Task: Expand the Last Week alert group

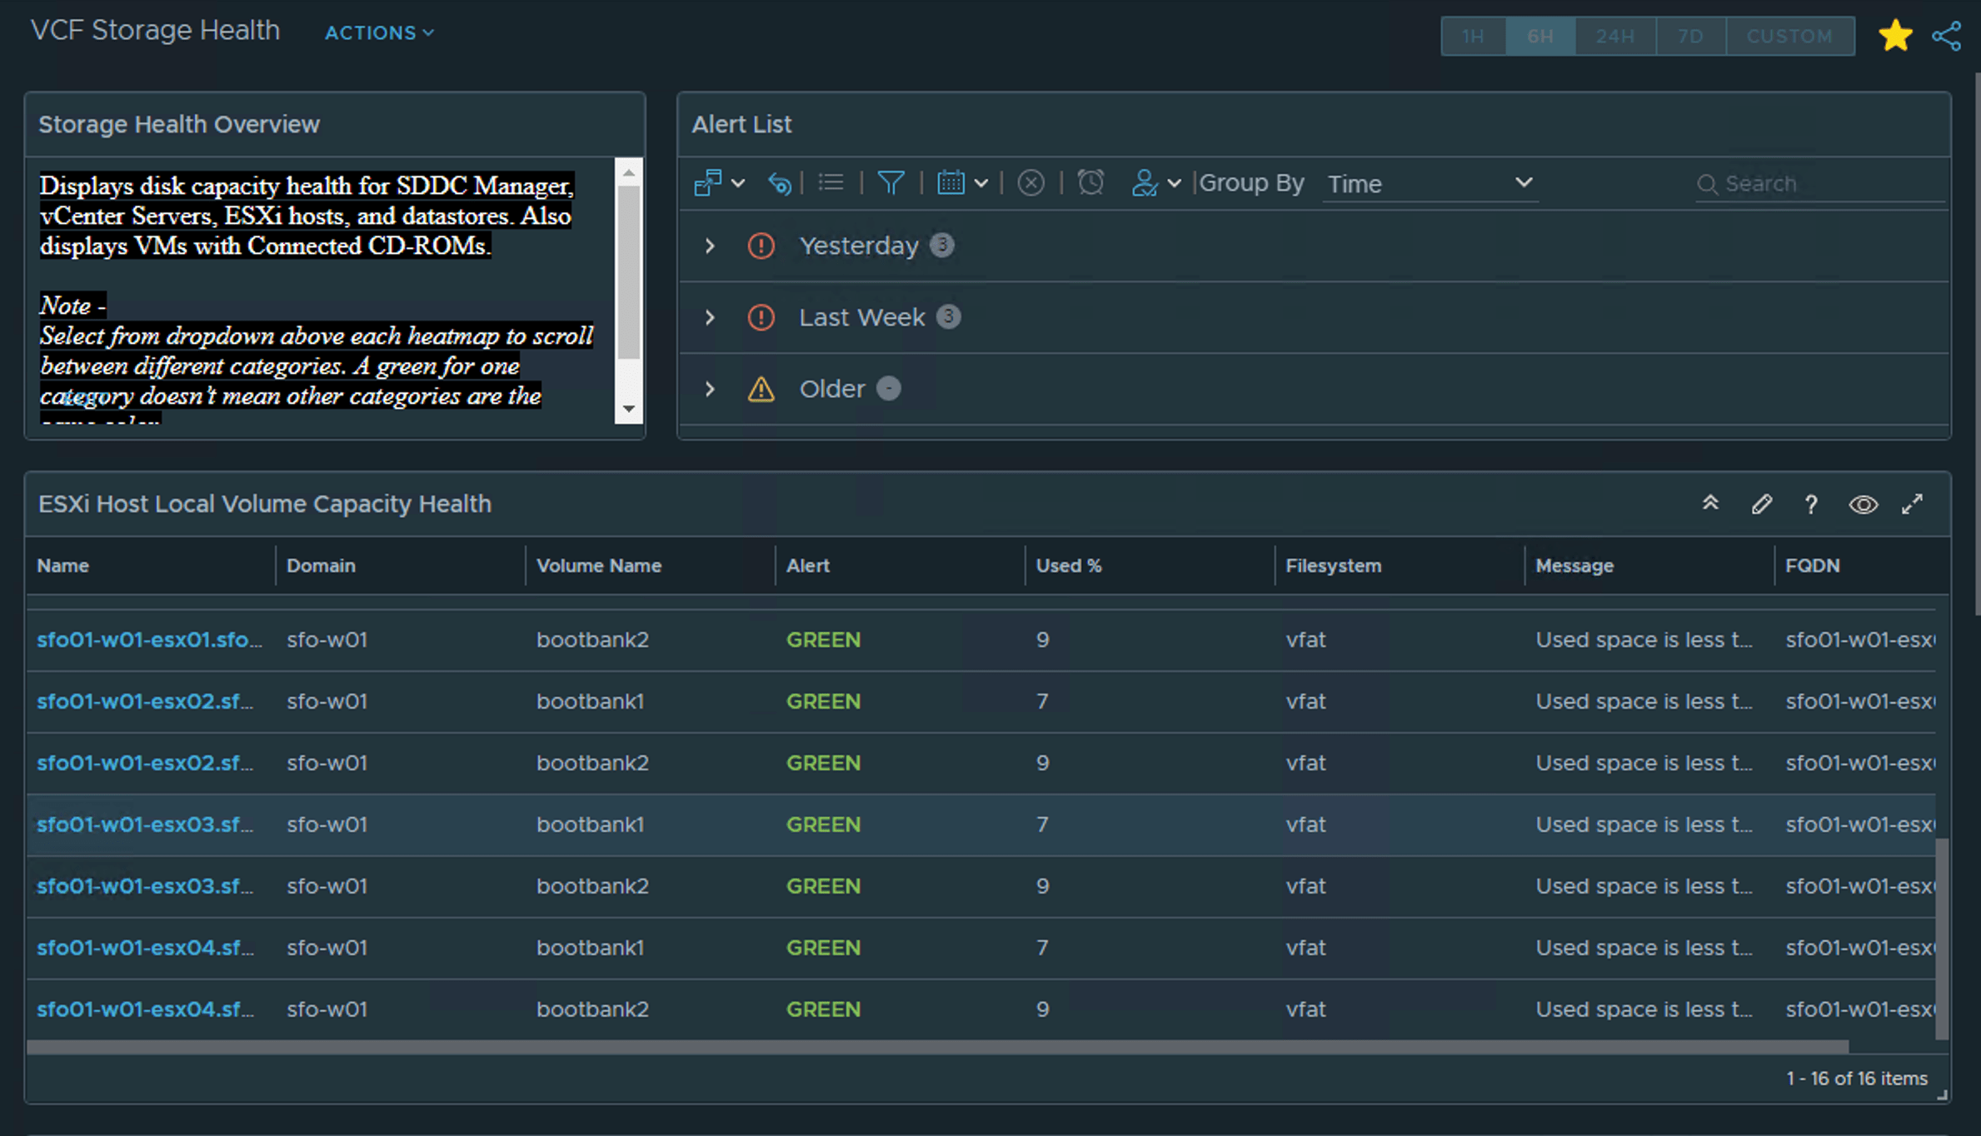Action: [x=710, y=317]
